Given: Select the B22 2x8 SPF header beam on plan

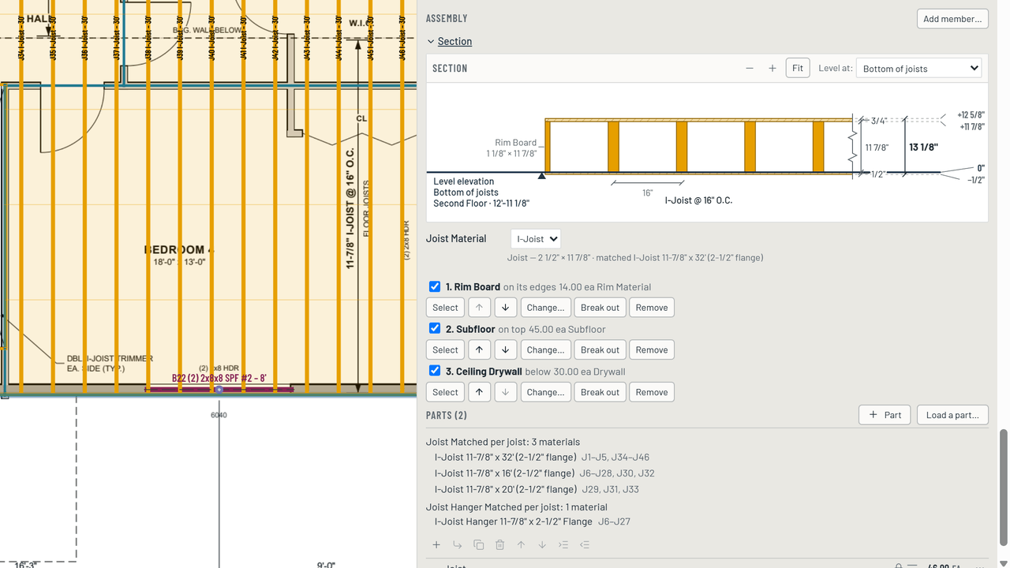Looking at the screenshot, I should pyautogui.click(x=219, y=389).
